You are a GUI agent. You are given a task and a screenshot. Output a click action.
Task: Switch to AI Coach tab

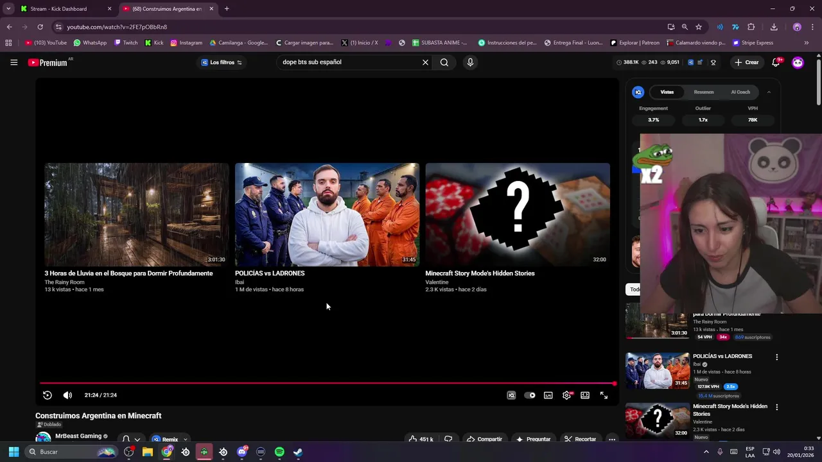pyautogui.click(x=740, y=92)
